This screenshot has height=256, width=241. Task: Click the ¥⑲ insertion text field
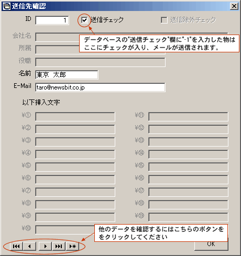click(188, 217)
